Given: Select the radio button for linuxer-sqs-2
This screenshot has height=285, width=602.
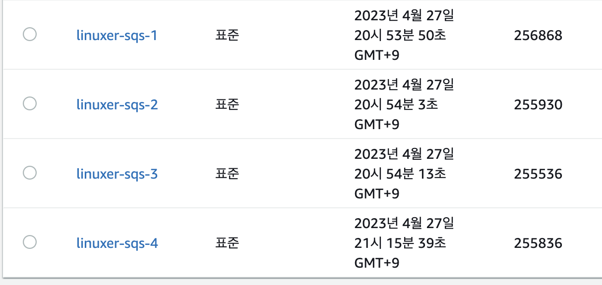Looking at the screenshot, I should tap(30, 104).
